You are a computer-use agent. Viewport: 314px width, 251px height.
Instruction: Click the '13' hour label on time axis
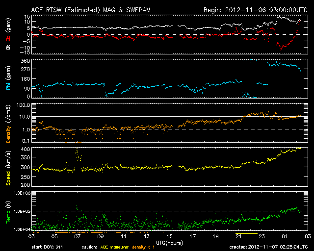147,237
